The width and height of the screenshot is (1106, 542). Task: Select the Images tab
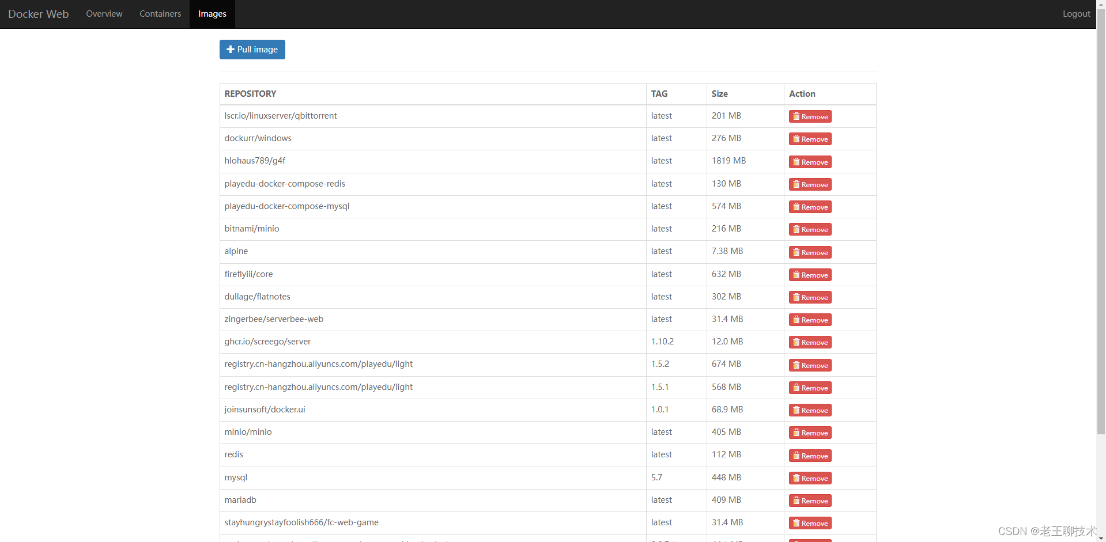coord(212,14)
